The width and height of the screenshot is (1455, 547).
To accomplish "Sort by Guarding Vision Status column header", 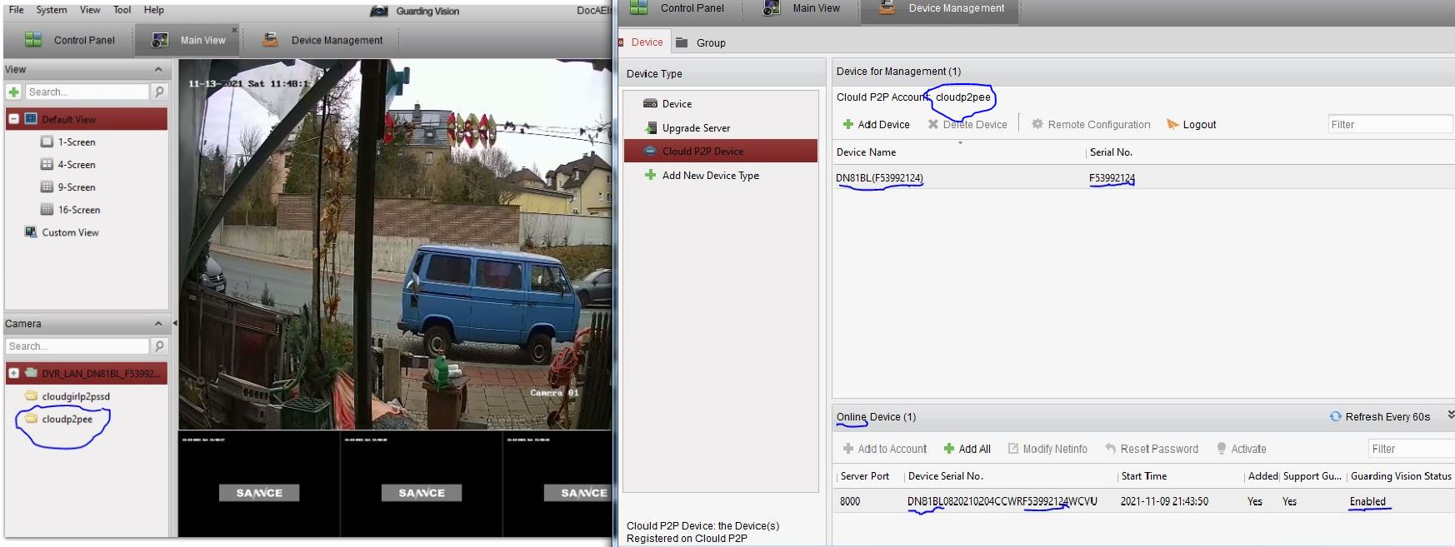I will [1401, 476].
